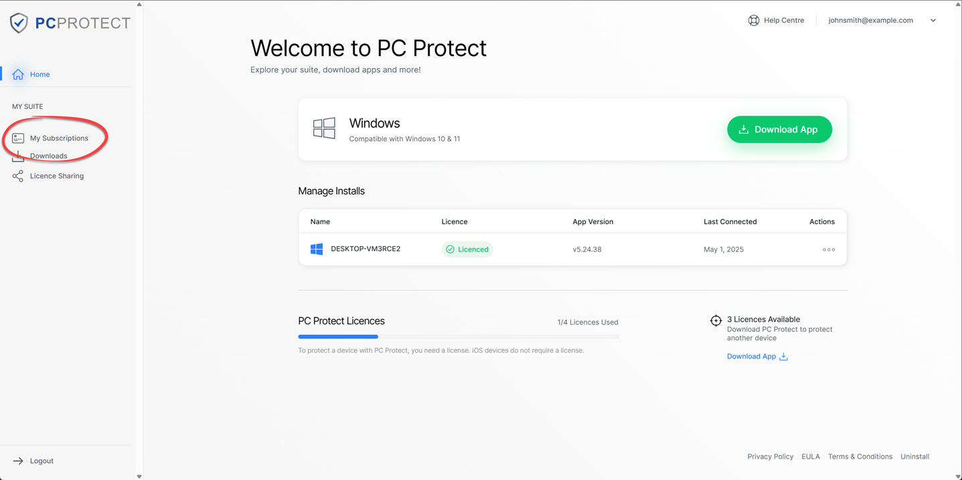Click the 1/4 Licences Used text
This screenshot has width=962, height=480.
click(x=588, y=323)
